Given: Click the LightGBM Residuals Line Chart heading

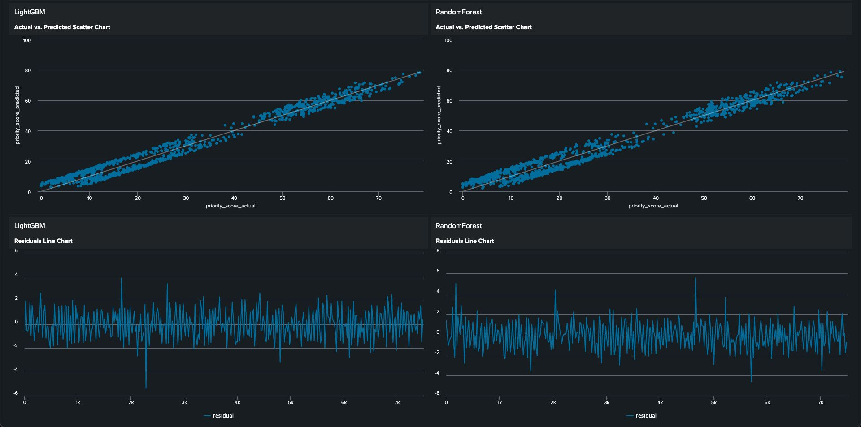Looking at the screenshot, I should pyautogui.click(x=43, y=241).
